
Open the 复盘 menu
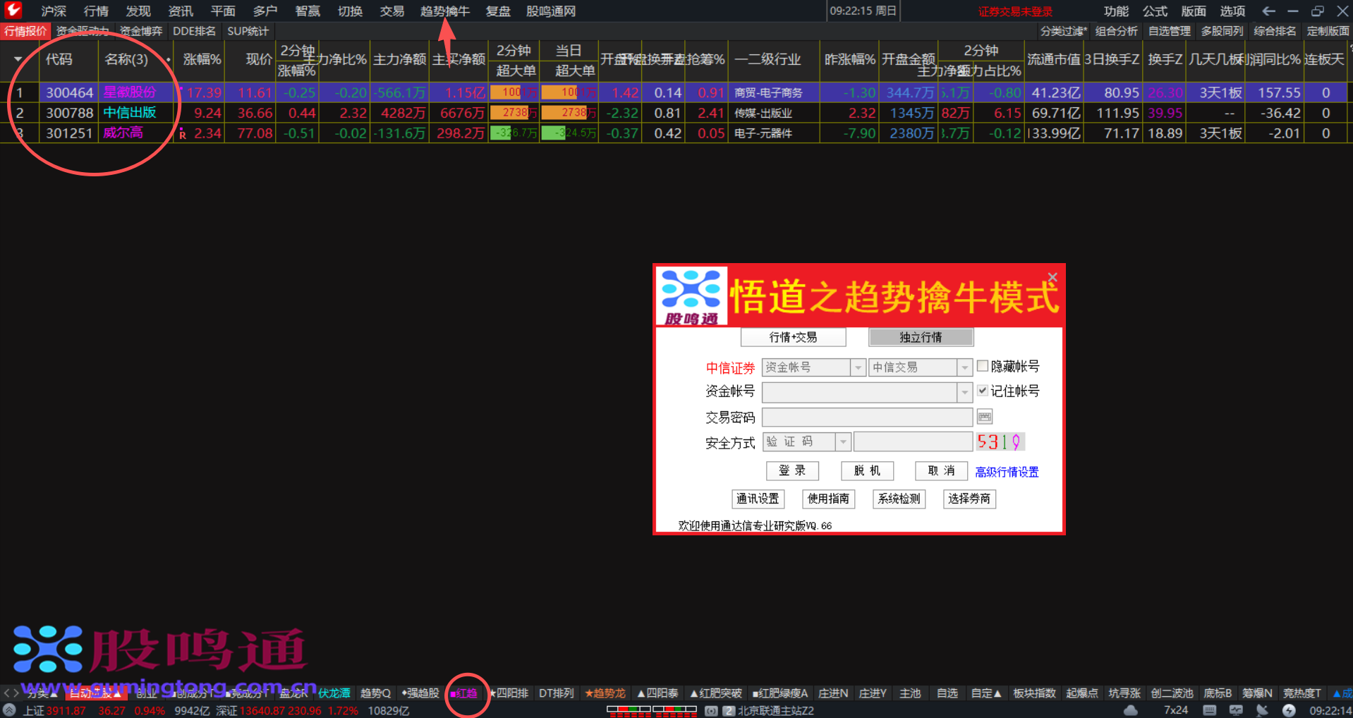[498, 11]
